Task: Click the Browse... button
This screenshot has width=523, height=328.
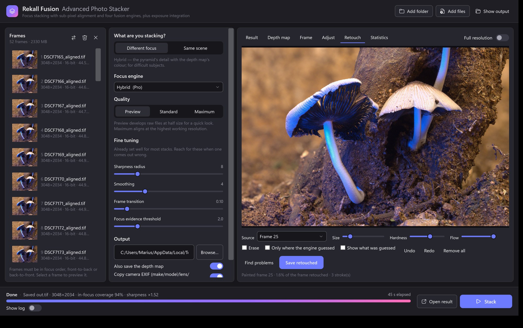Action: 209,252
